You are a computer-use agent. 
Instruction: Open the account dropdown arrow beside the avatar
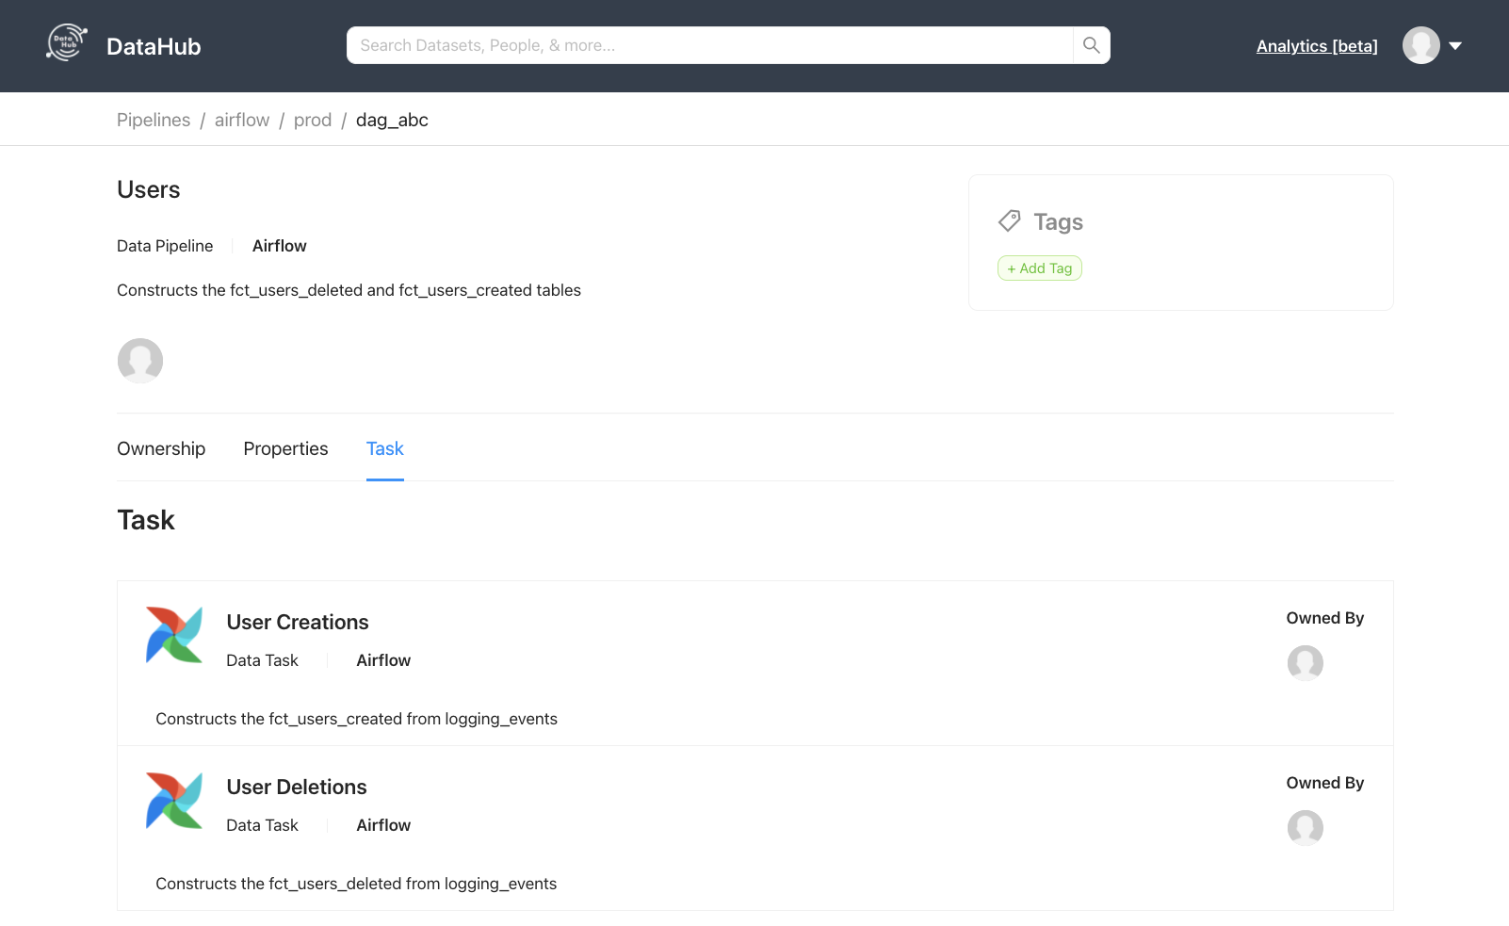coord(1455,45)
